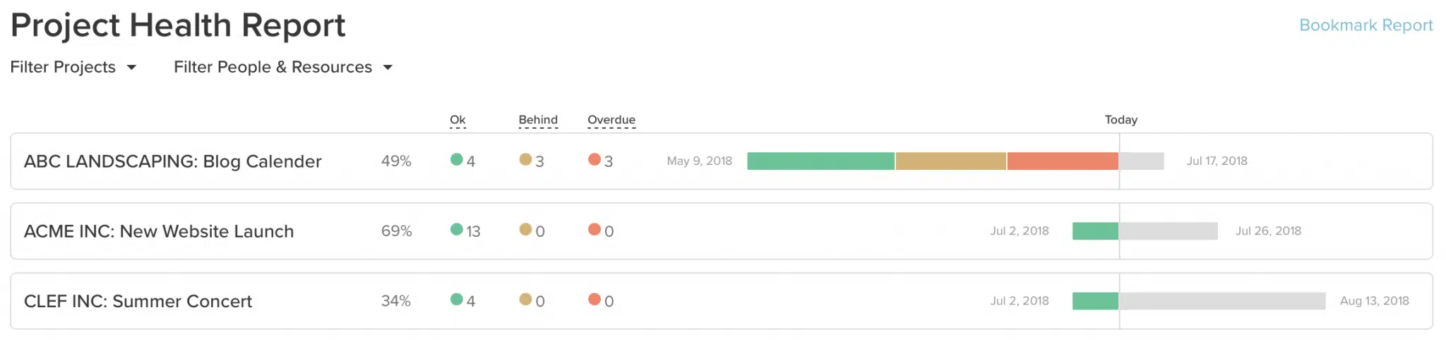Click green Ok dot for CLEF Inc

point(457,299)
